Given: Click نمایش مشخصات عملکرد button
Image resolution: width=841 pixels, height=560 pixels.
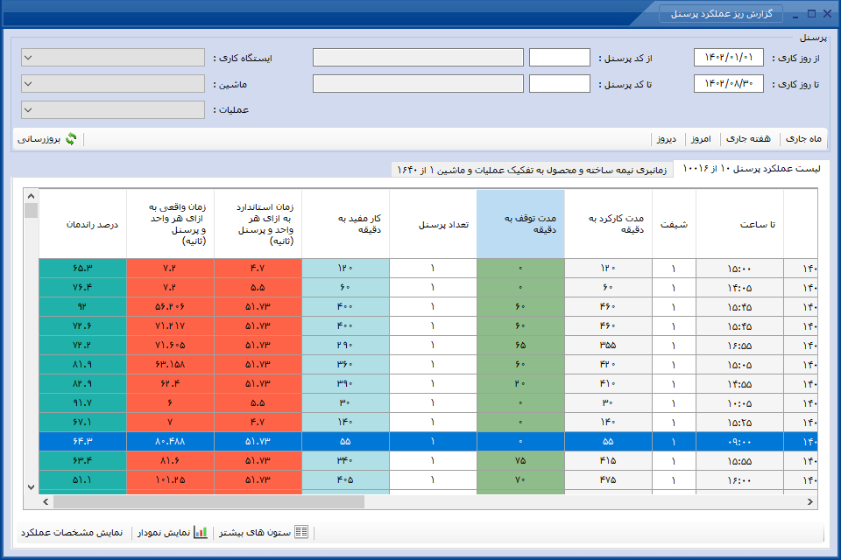Looking at the screenshot, I should (x=72, y=533).
